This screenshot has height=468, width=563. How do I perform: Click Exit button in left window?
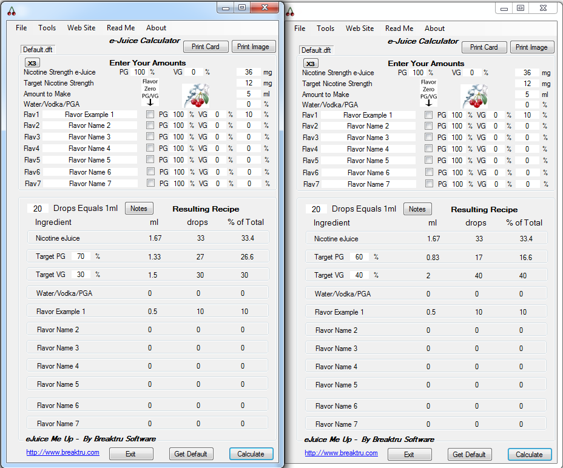(131, 454)
